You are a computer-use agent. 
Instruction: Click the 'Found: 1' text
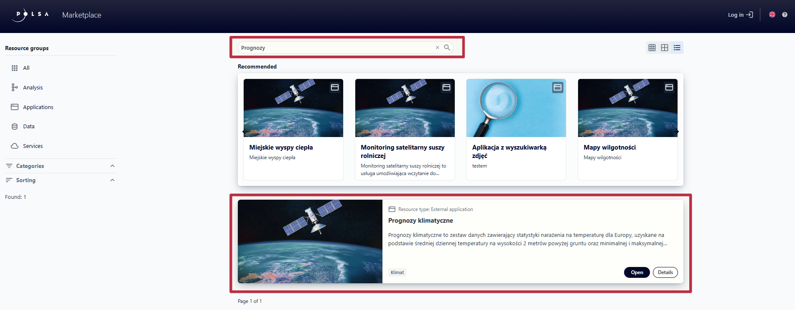click(x=15, y=197)
